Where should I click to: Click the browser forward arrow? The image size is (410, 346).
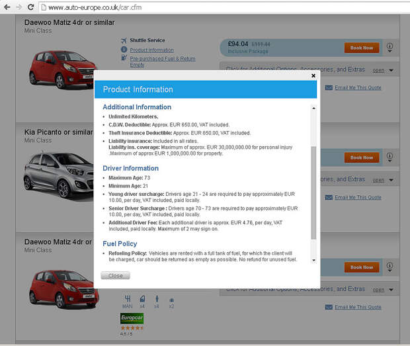(x=19, y=7)
